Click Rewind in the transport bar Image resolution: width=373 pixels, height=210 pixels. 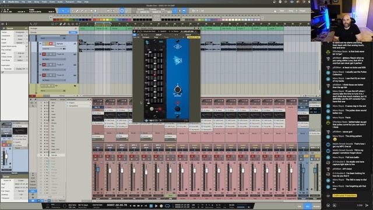[134, 206]
